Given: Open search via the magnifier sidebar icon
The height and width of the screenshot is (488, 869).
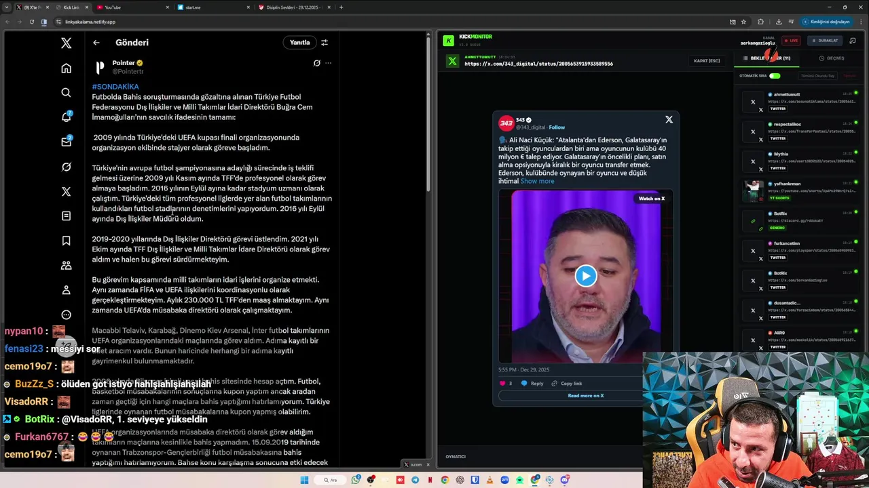Looking at the screenshot, I should (66, 93).
